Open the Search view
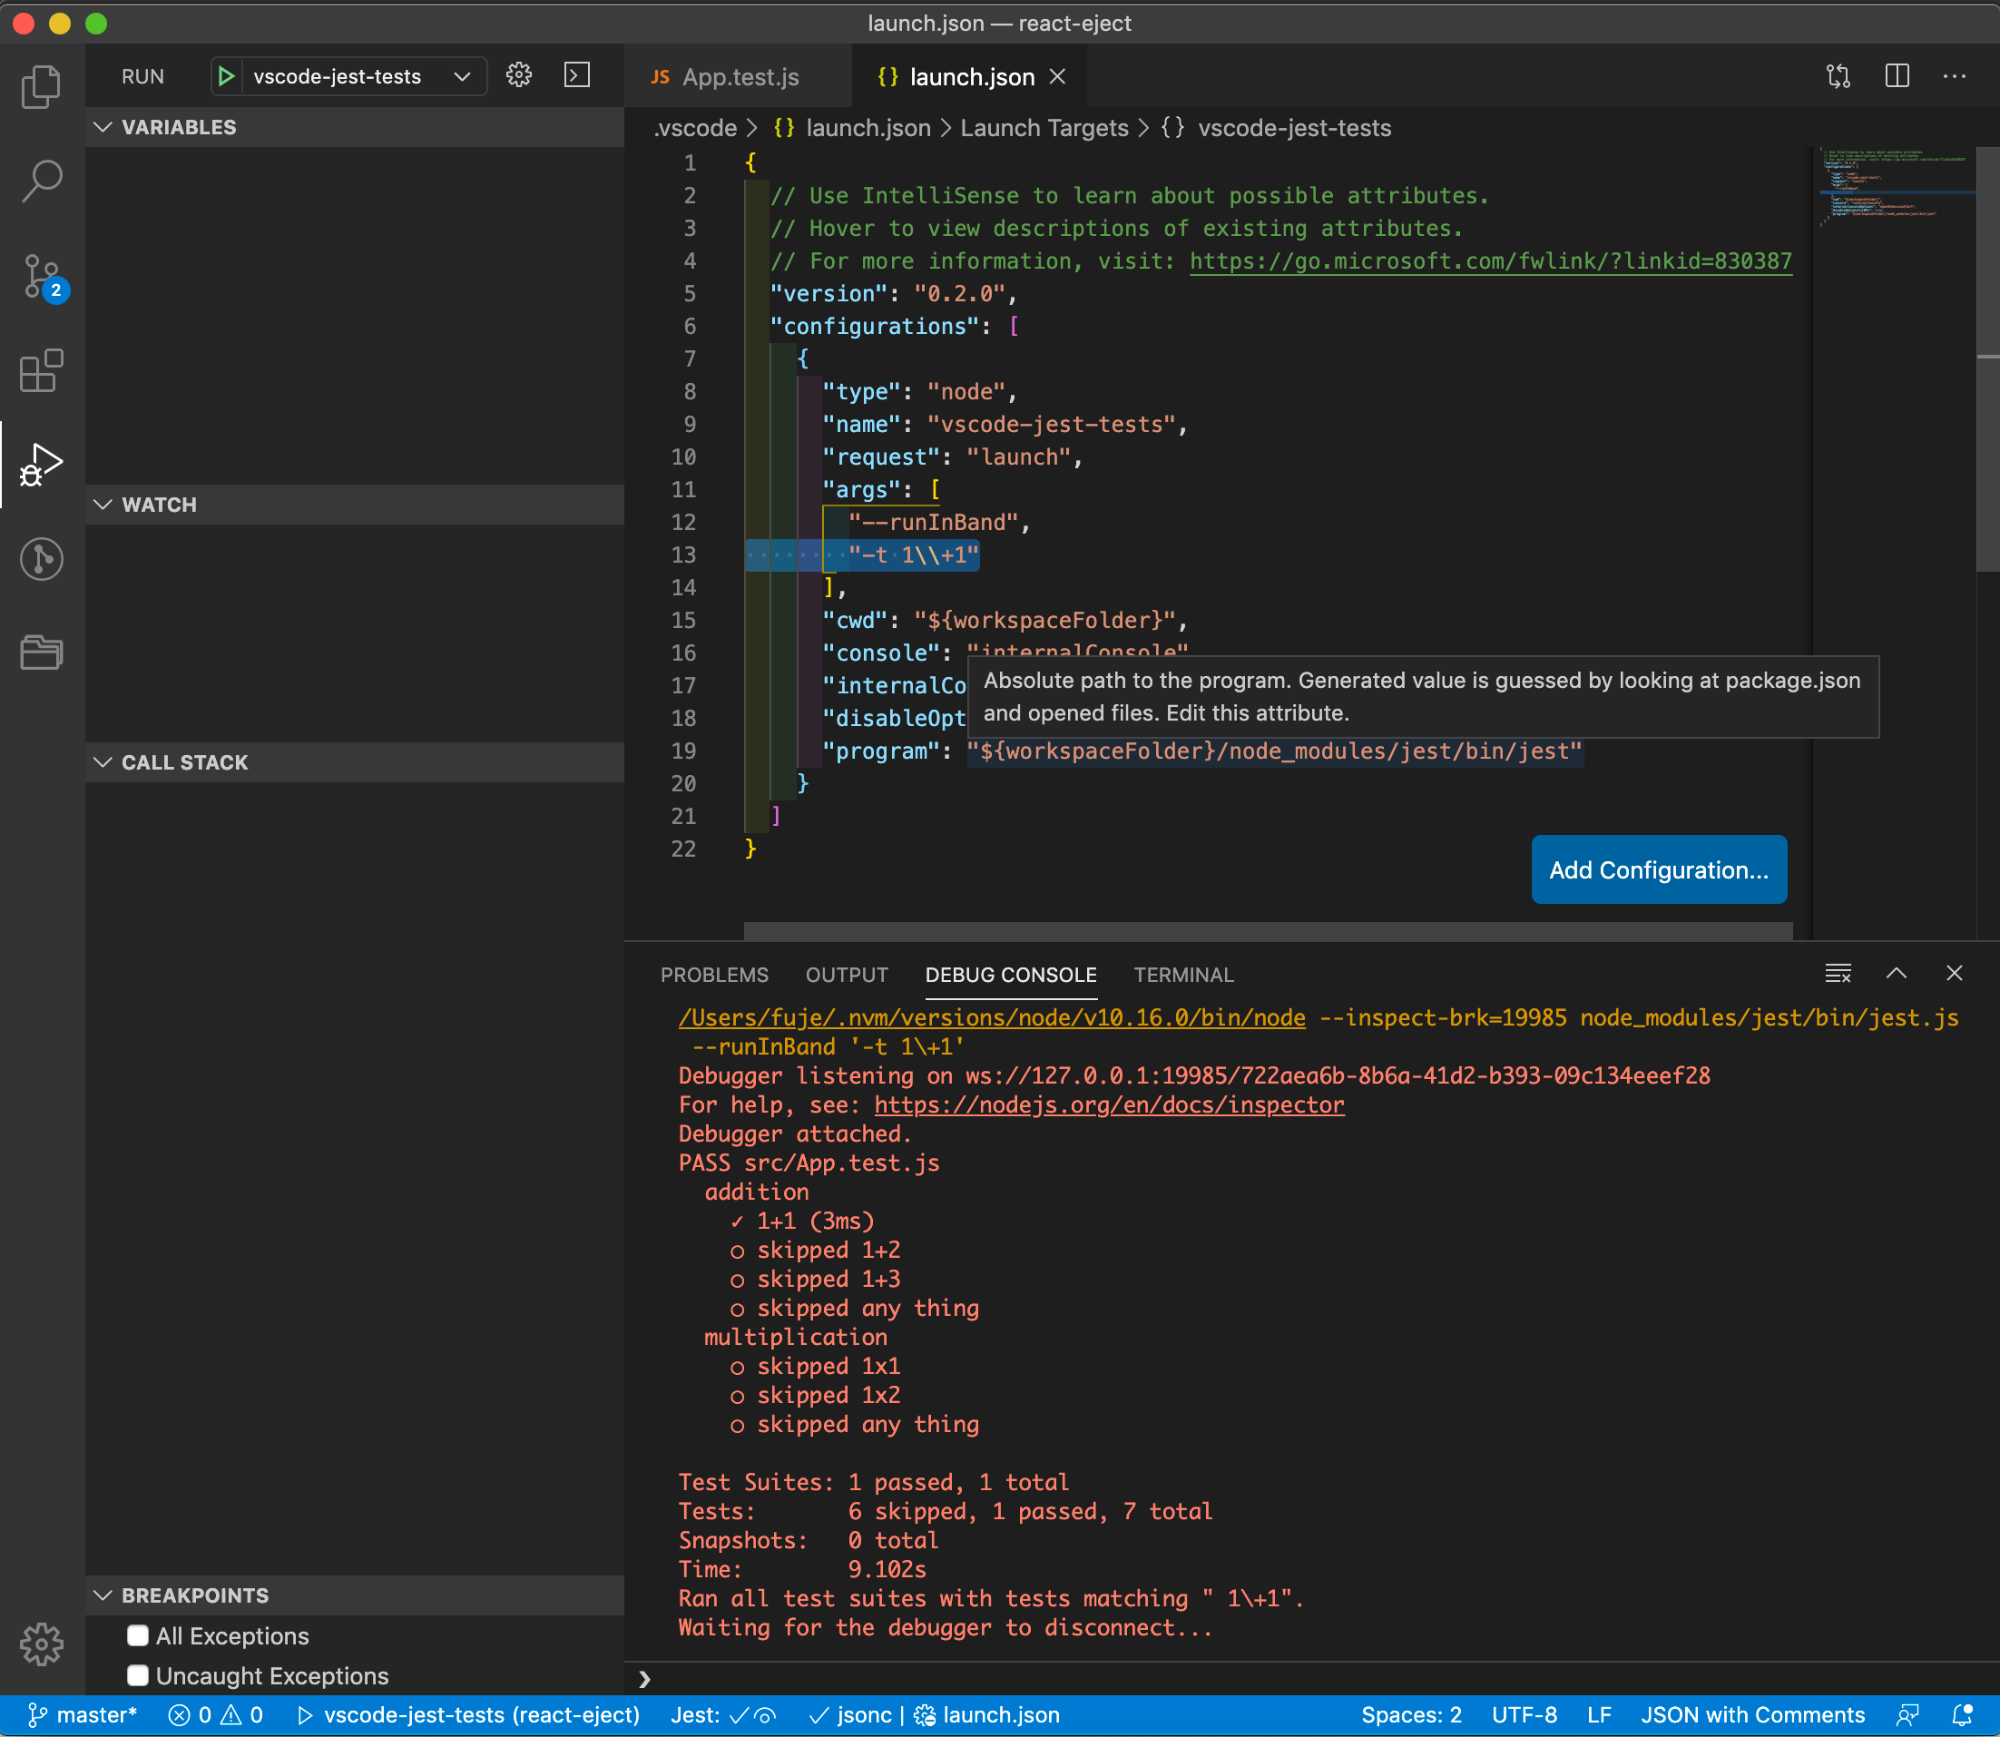 coord(41,181)
